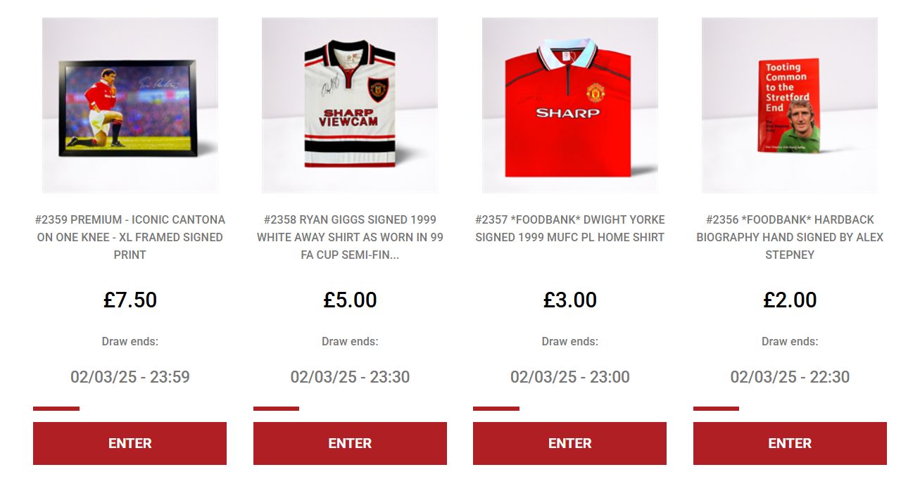Image resolution: width=920 pixels, height=479 pixels.
Task: Click ENTER under the Alex Stepney £2.00 draw
Action: coord(790,443)
